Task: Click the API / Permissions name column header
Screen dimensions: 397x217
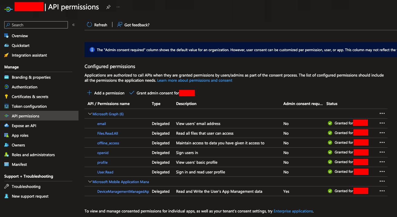Action: coord(108,104)
